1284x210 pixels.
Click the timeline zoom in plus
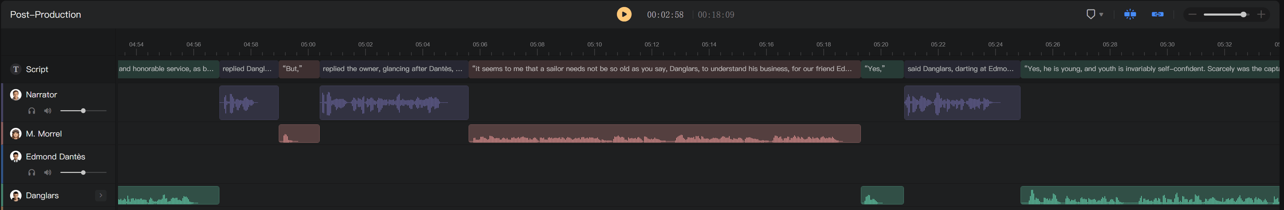tap(1261, 15)
